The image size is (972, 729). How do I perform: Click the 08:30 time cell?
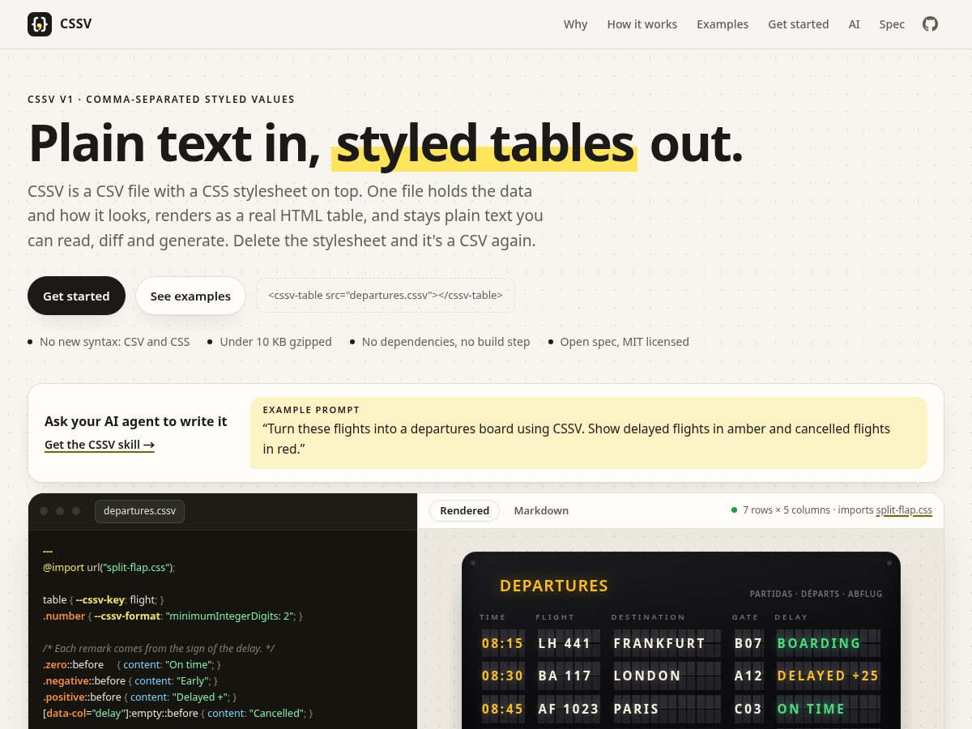(503, 676)
